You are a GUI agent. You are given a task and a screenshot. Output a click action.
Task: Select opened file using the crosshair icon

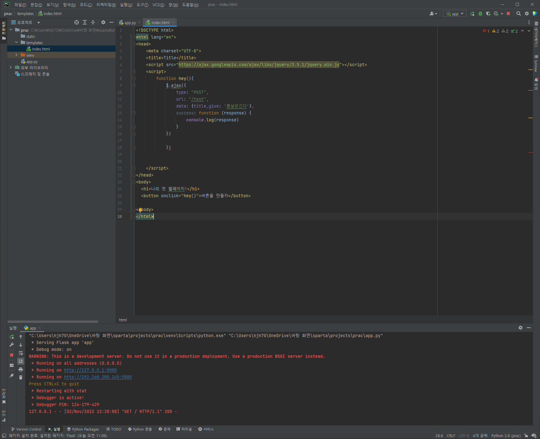pos(77,22)
